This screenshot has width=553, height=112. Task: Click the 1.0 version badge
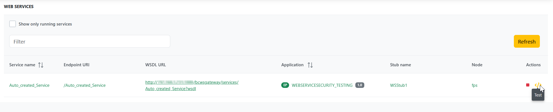(x=360, y=85)
